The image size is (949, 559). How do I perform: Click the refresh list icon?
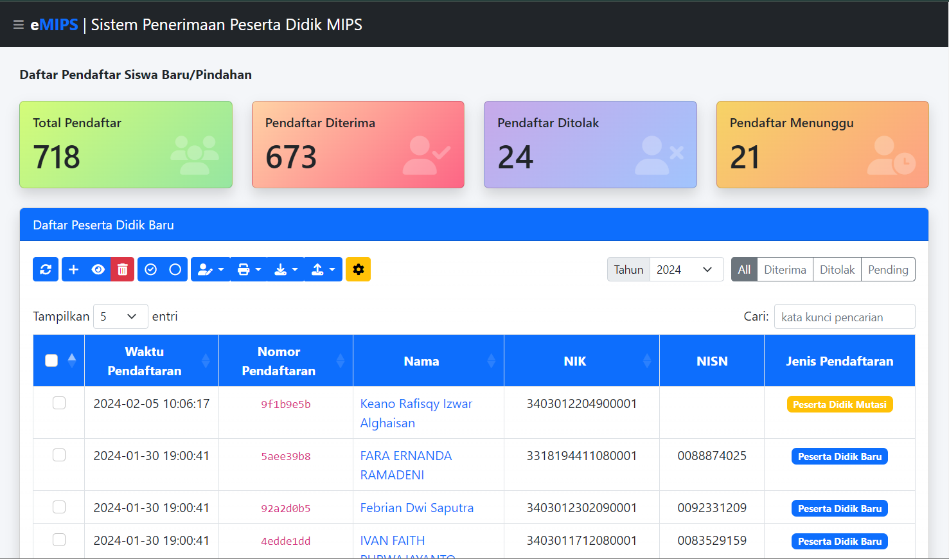46,269
